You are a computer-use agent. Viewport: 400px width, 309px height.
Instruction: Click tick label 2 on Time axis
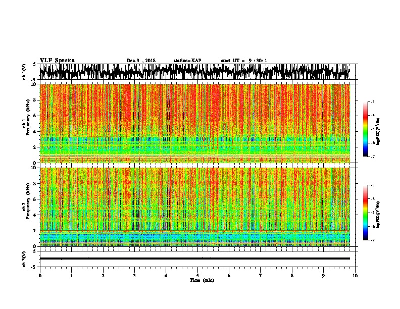pyautogui.click(x=103, y=276)
